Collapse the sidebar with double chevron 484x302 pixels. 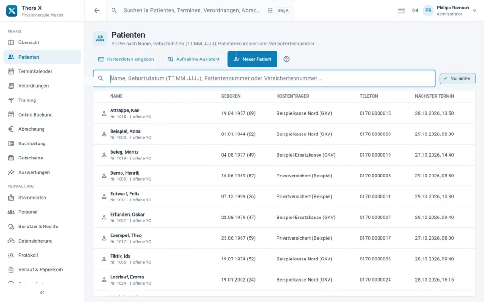[x=42, y=293]
